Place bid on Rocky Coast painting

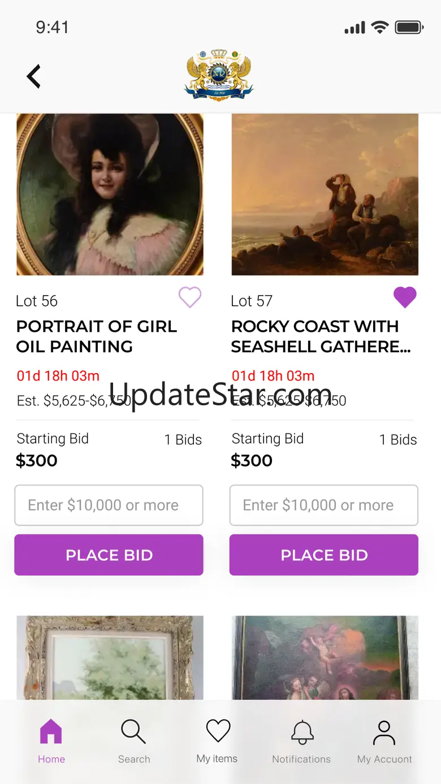pyautogui.click(x=324, y=555)
